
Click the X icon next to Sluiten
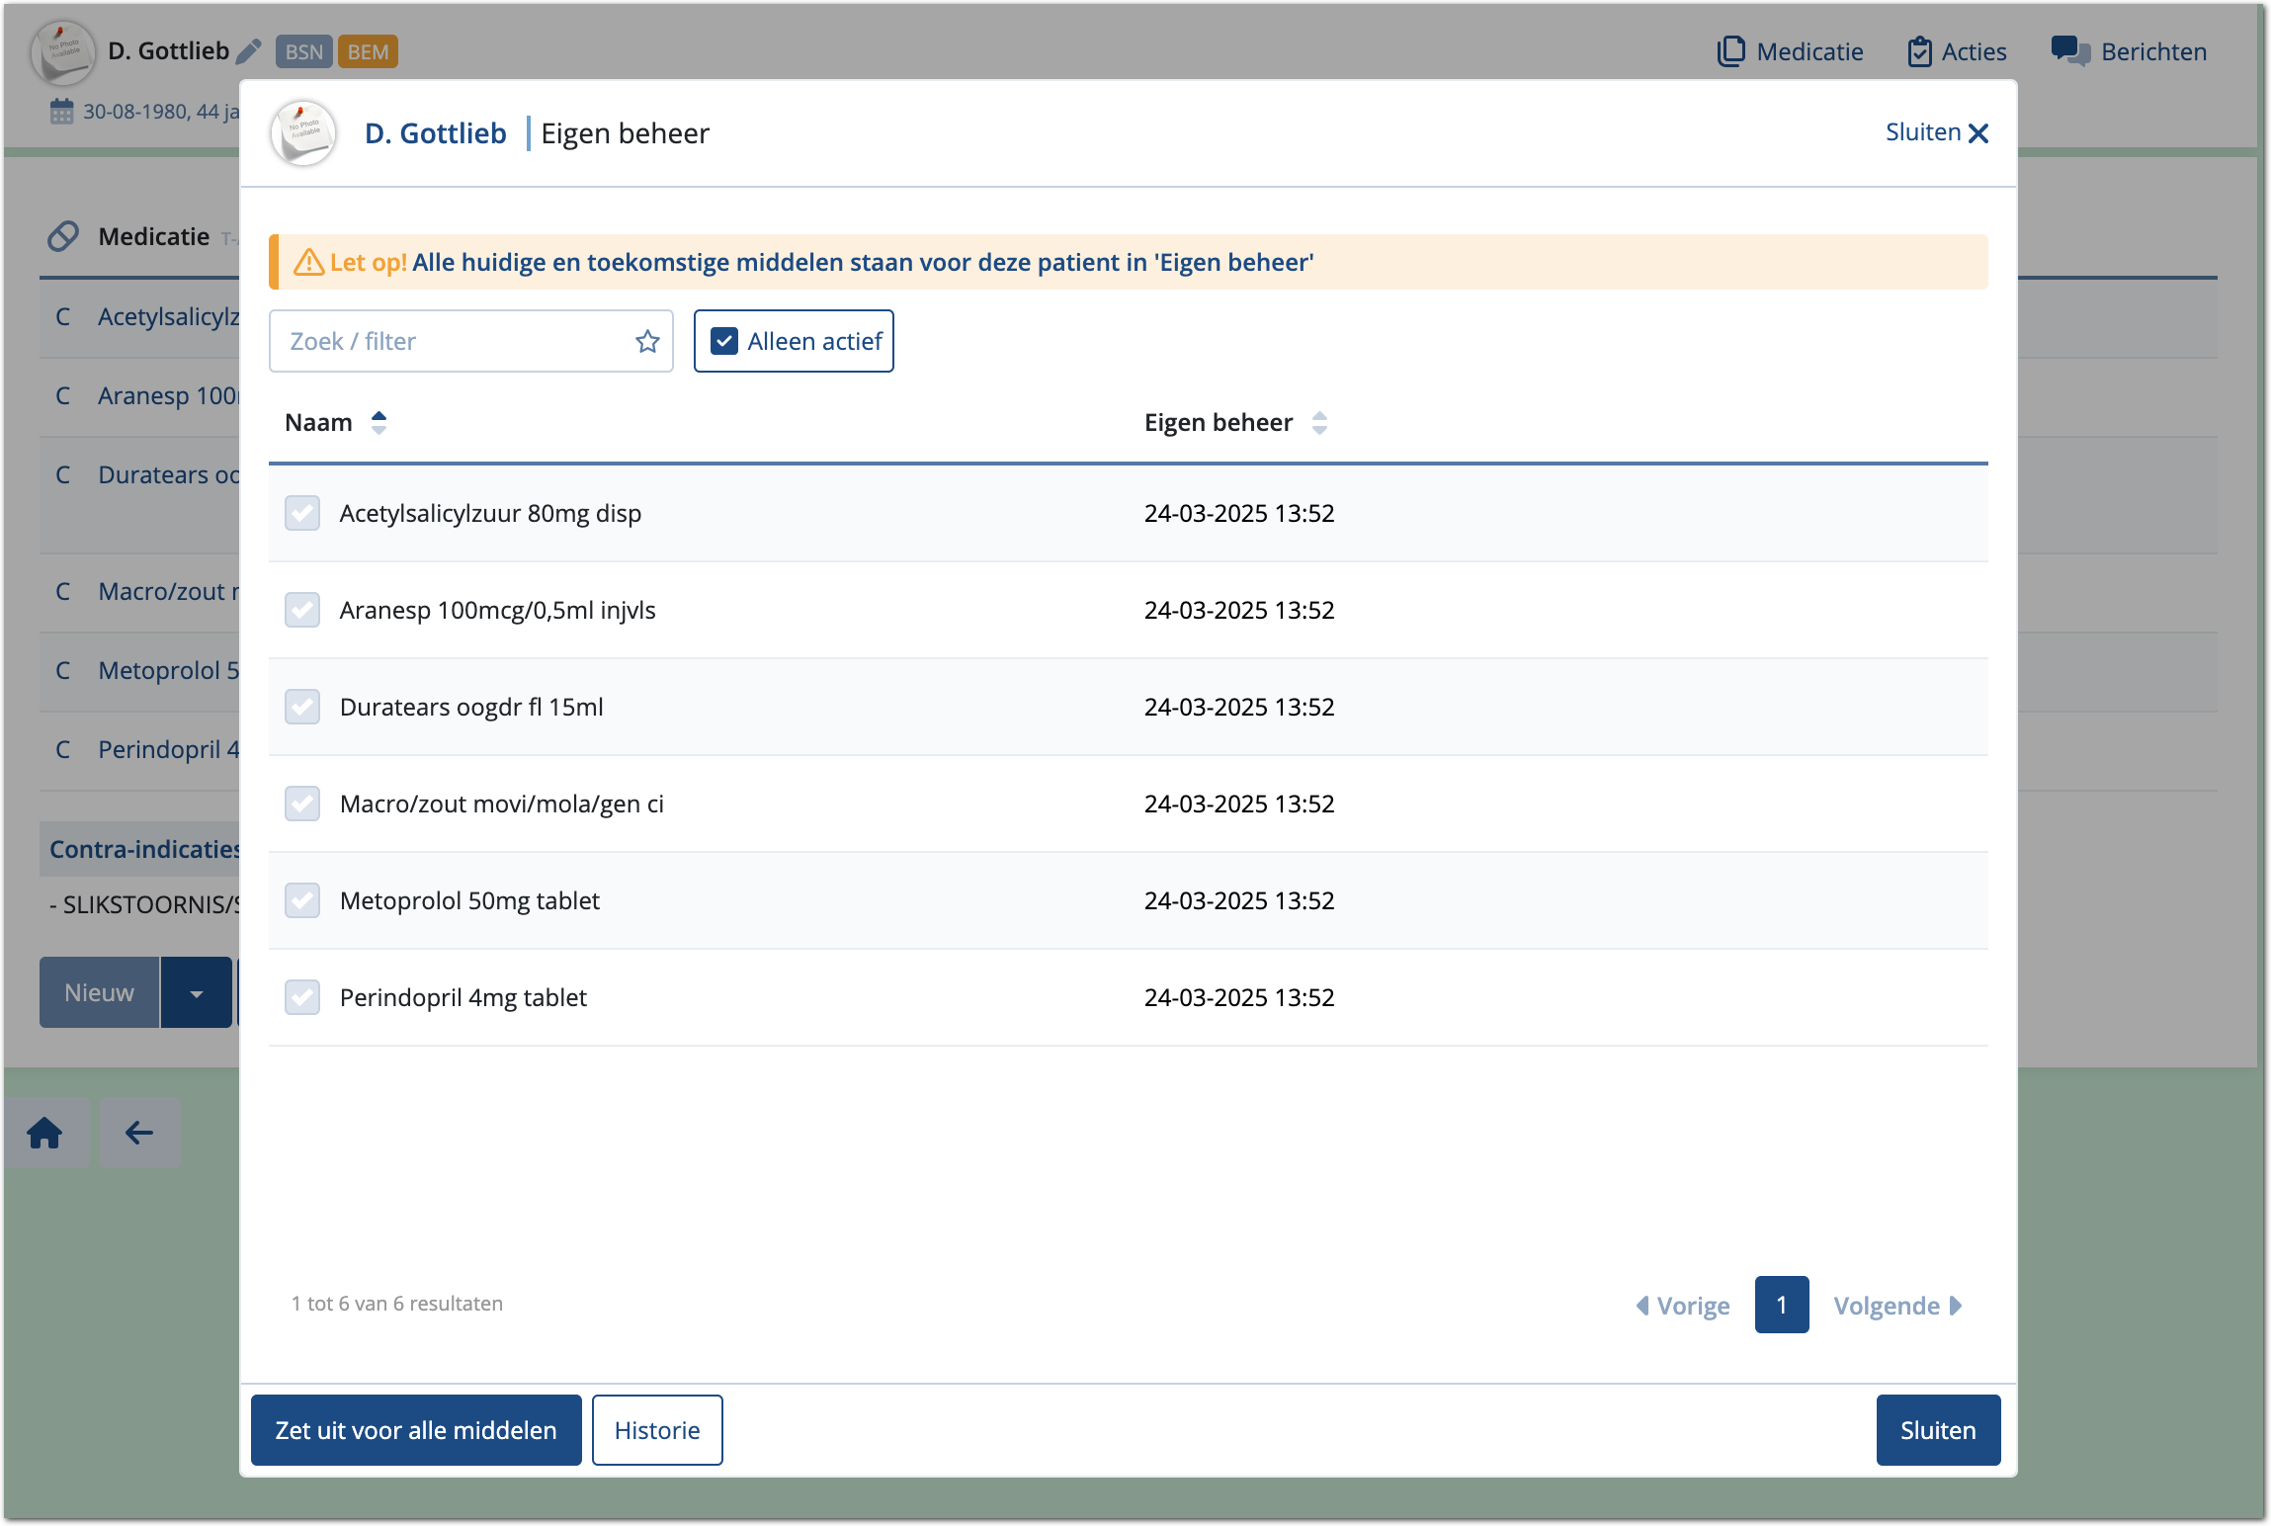(x=1978, y=133)
